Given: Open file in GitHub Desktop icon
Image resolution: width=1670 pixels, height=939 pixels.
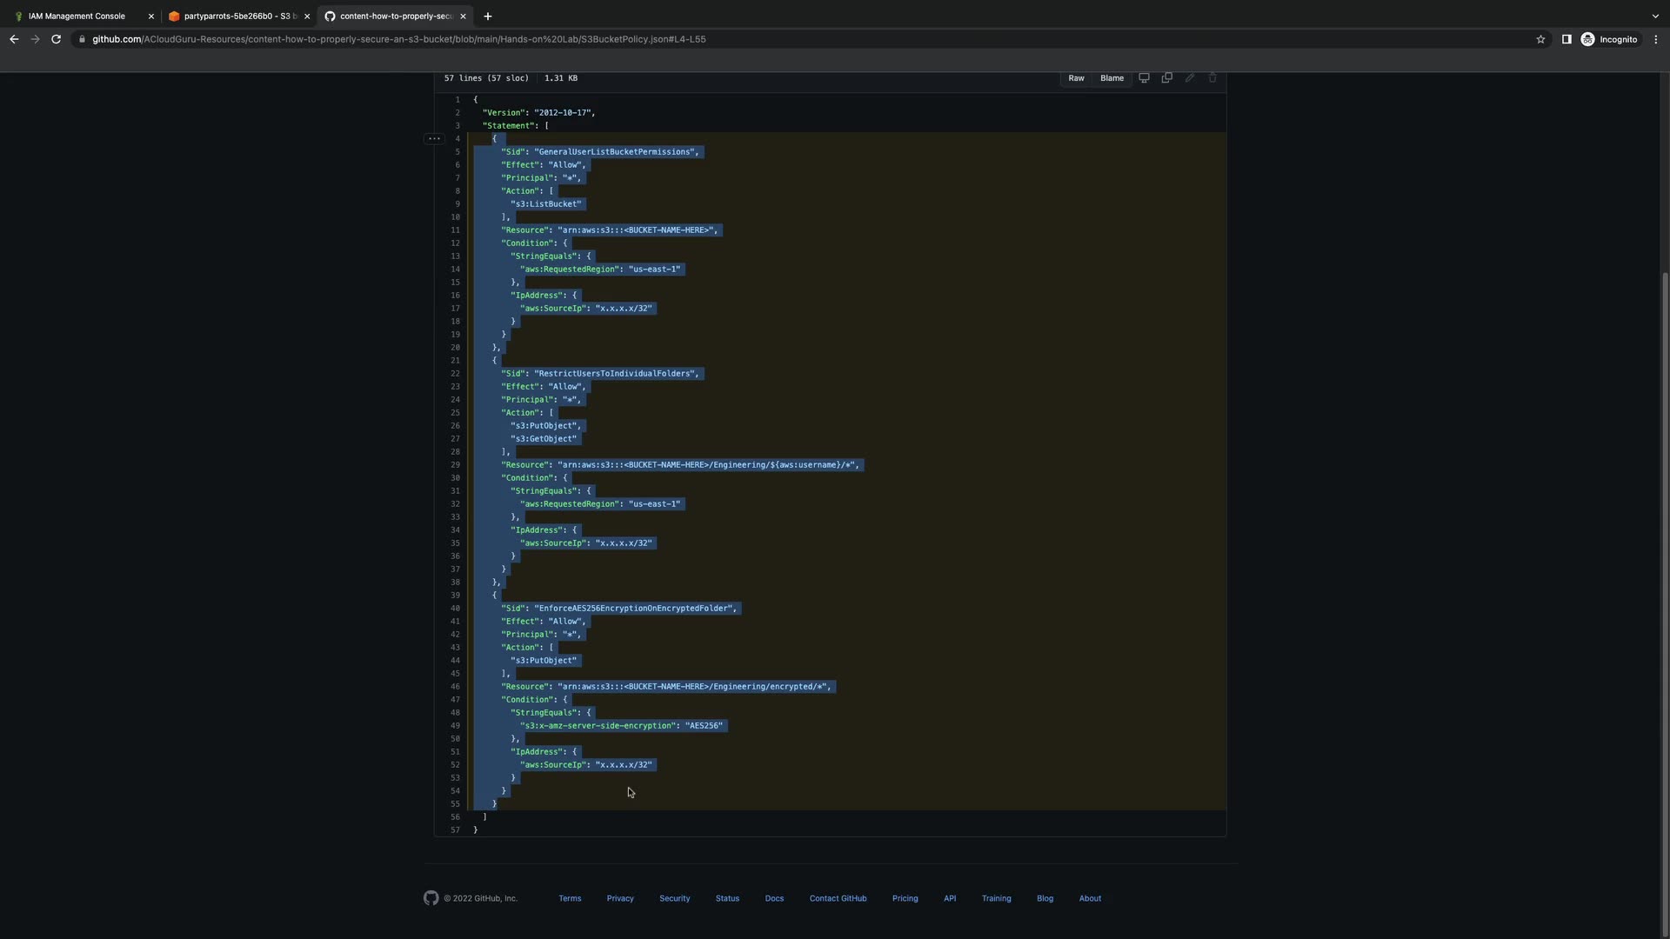Looking at the screenshot, I should [x=1144, y=78].
